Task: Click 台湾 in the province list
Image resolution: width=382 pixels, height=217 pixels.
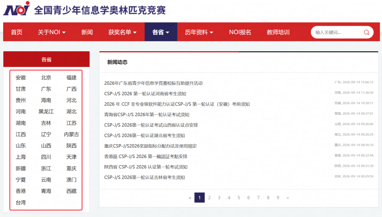Action: click(21, 203)
